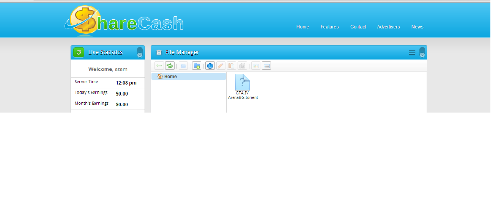Viewport: 501px width, 210px height.
Task: Reload the file list with toolbar refresh icon
Action: [170, 66]
